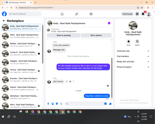
Task: Open Brandon conversation in list
Action: coord(21,80)
